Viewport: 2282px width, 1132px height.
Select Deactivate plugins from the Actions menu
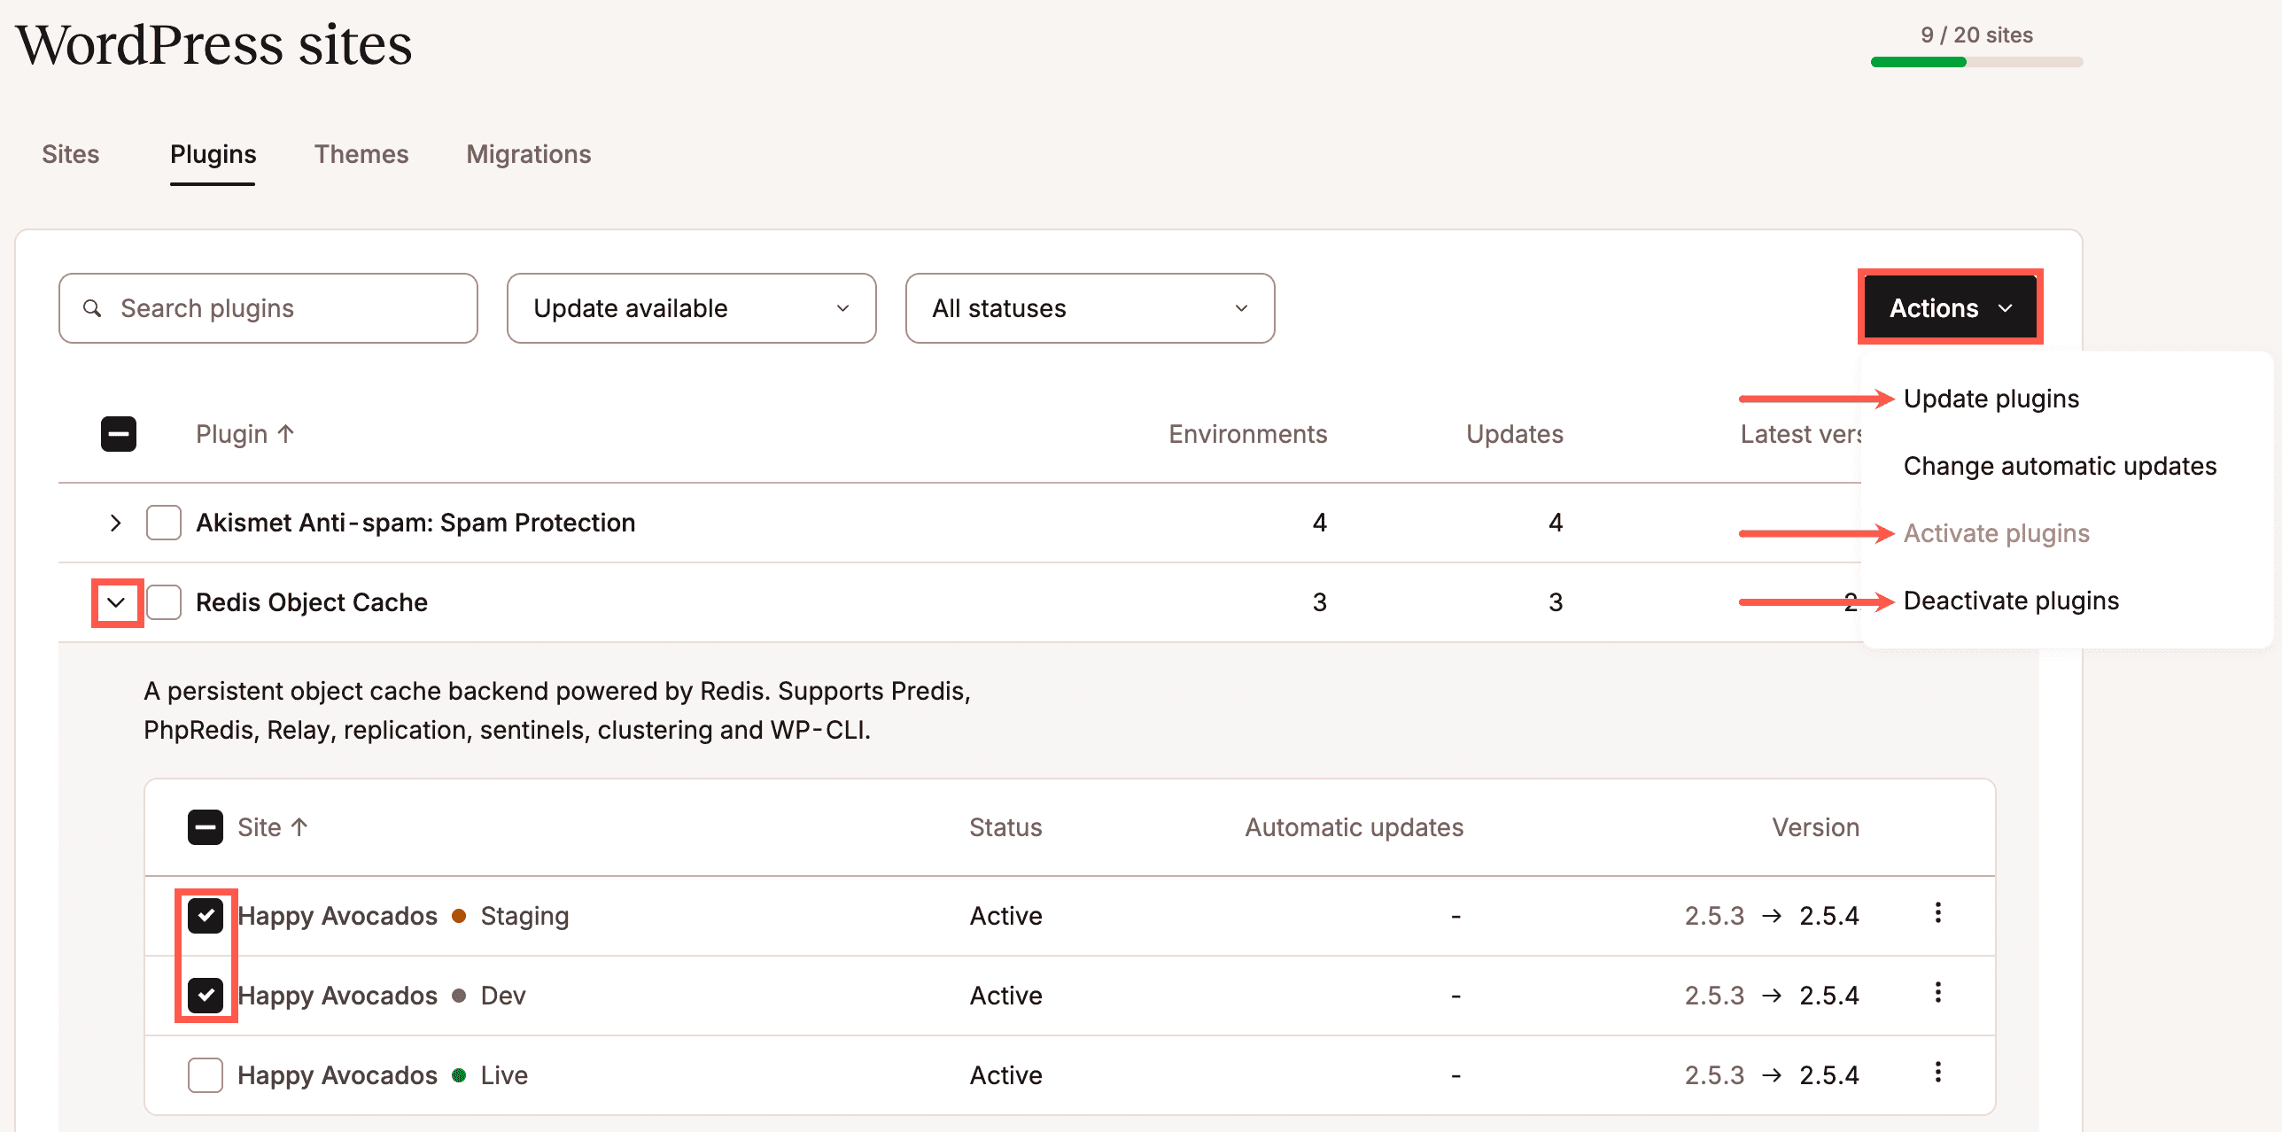[x=2011, y=600]
